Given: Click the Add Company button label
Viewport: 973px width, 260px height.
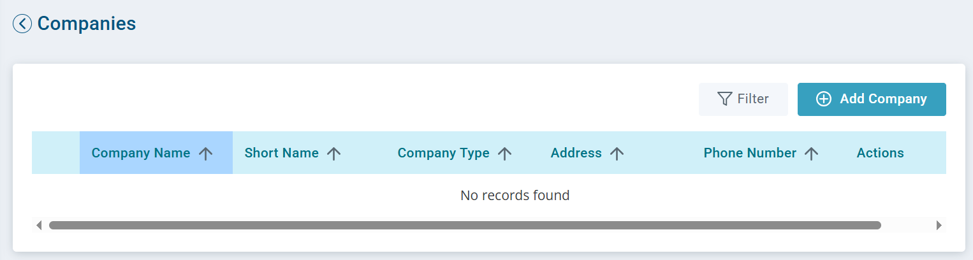Looking at the screenshot, I should 883,99.
